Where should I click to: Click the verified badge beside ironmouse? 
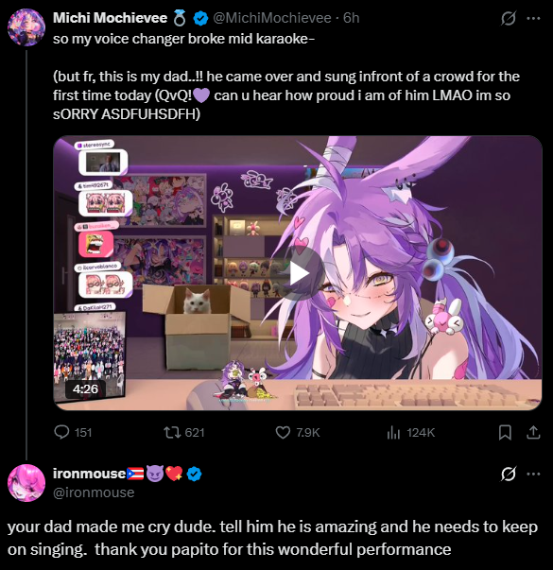[x=195, y=474]
